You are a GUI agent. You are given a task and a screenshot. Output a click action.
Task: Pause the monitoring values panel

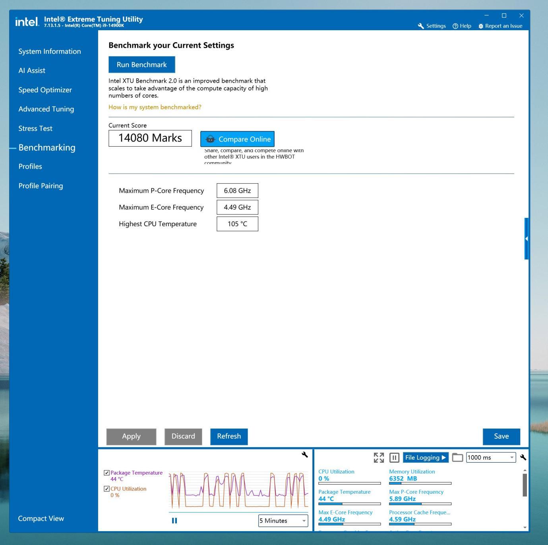(x=394, y=458)
